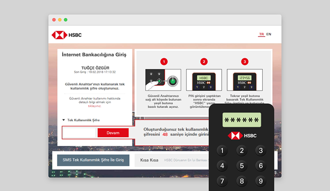Click SMS Tek Kullanımlık Şifre İle Giriş button
This screenshot has height=191, width=330.
pyautogui.click(x=93, y=160)
